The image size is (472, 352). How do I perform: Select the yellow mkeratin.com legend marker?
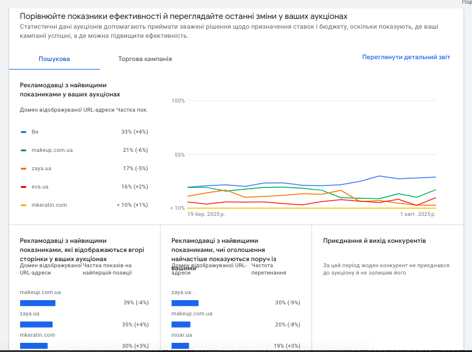[23, 205]
